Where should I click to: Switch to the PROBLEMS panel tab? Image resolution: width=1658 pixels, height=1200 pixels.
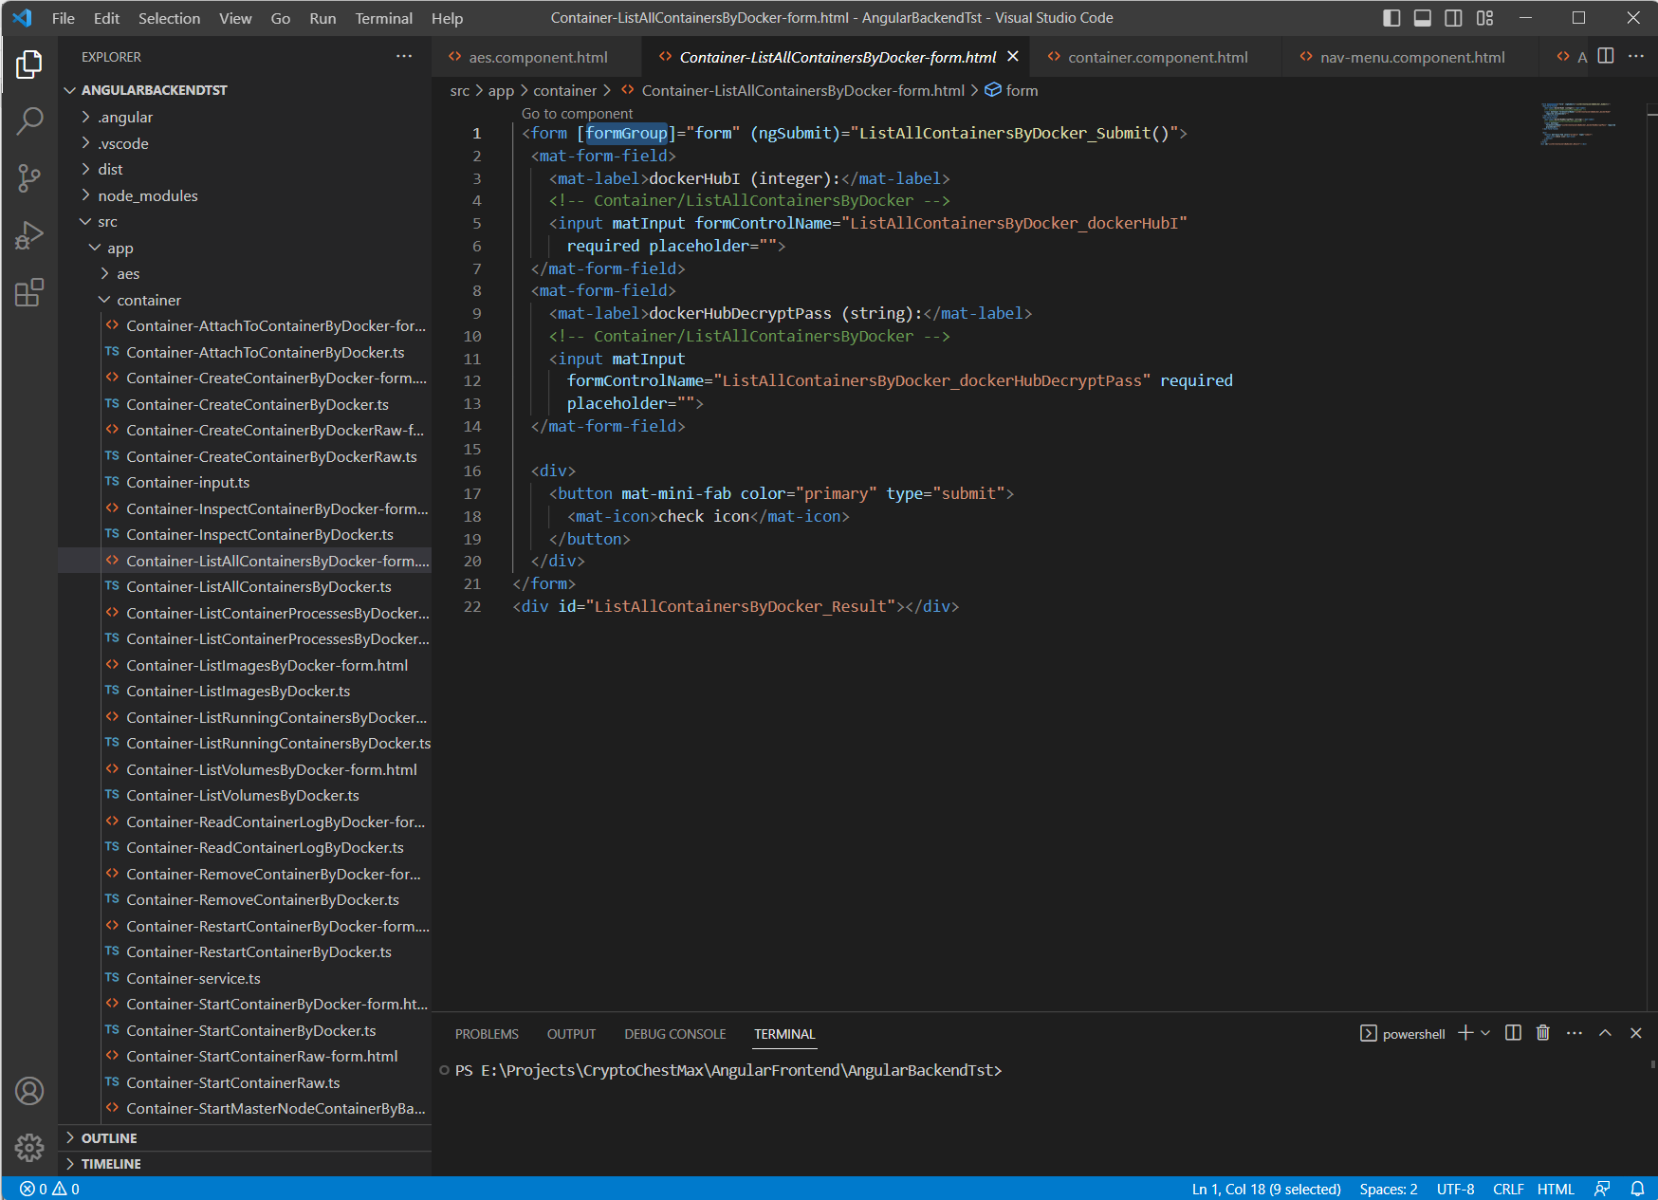[487, 1034]
